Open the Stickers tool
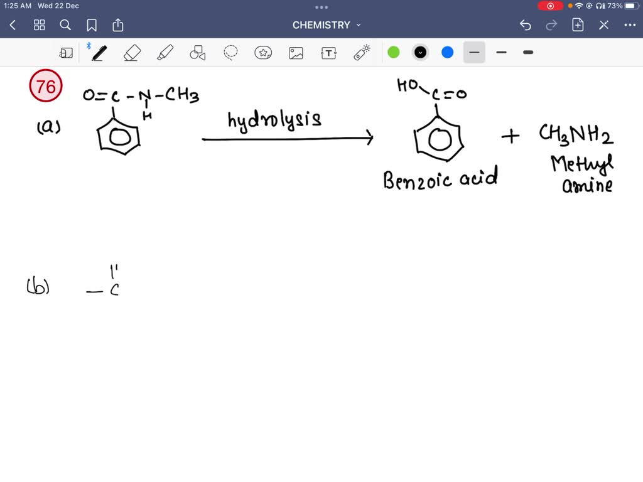This screenshot has width=643, height=482. (x=263, y=53)
